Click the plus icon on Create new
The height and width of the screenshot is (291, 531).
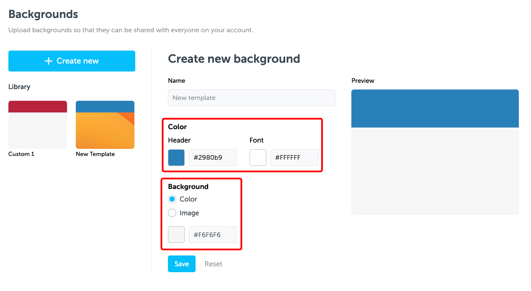pyautogui.click(x=49, y=61)
